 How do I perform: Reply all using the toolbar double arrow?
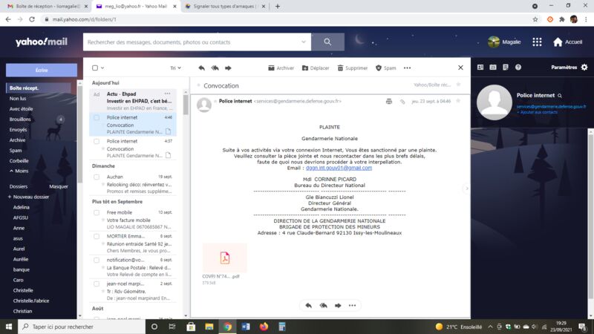click(215, 68)
